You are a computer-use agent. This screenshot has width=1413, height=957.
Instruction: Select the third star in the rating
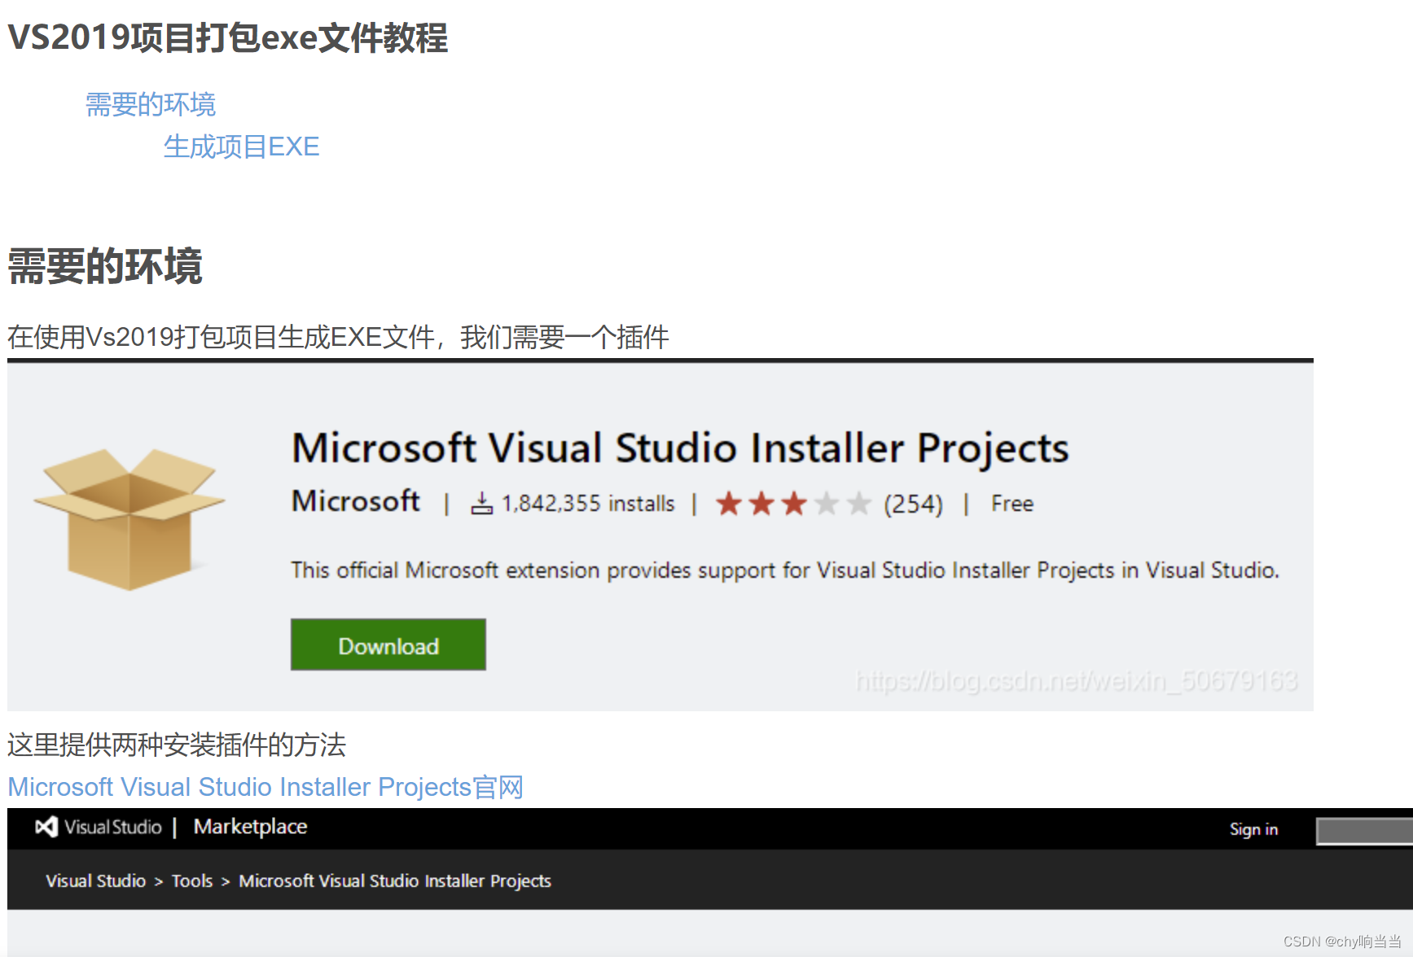coord(794,504)
